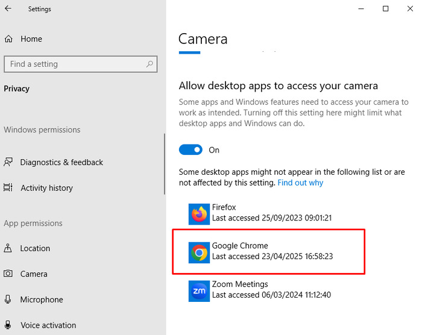The width and height of the screenshot is (422, 335).
Task: Open Microphone privacy settings
Action: pos(42,299)
